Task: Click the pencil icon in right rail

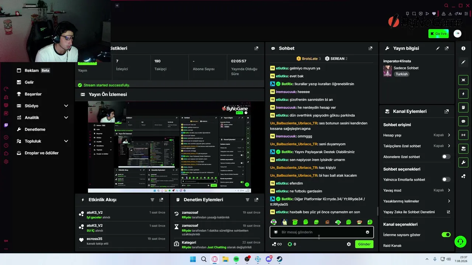Action: (x=464, y=62)
